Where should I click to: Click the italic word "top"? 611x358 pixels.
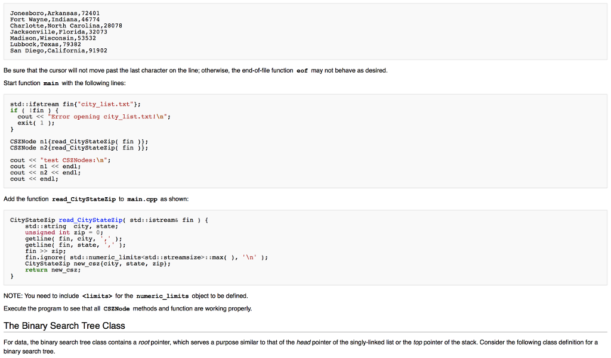point(418,343)
